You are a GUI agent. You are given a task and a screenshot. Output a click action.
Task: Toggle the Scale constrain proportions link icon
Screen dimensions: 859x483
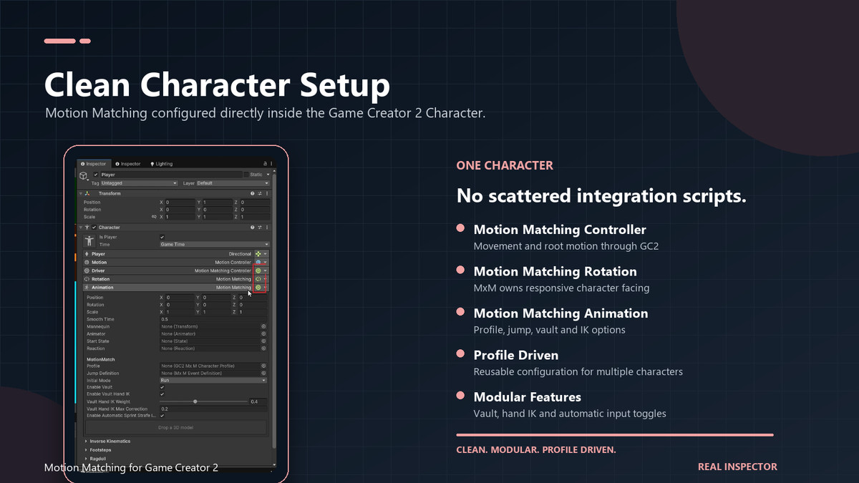click(154, 217)
